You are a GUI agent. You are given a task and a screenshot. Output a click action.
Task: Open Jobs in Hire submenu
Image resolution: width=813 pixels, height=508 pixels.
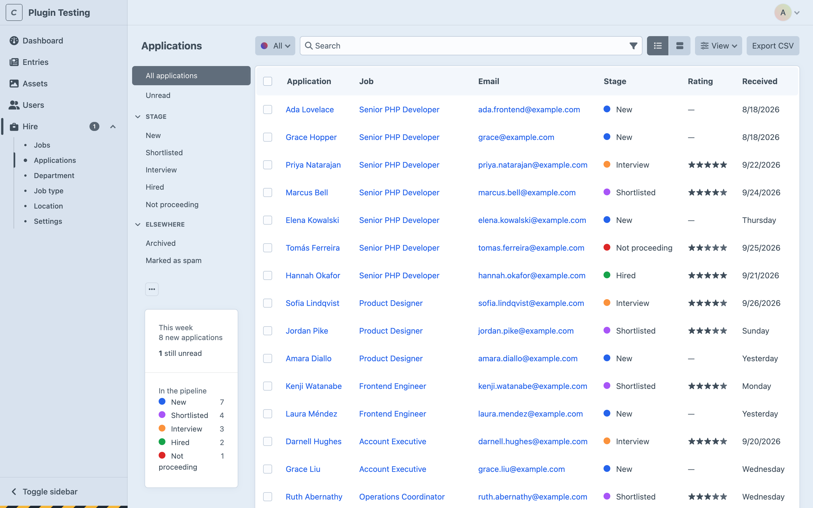point(42,145)
